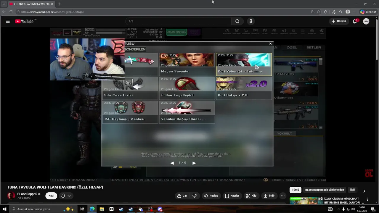Viewport: 379px width, 213px height.
Task: Close the gift box dialog in game
Action: point(270,43)
